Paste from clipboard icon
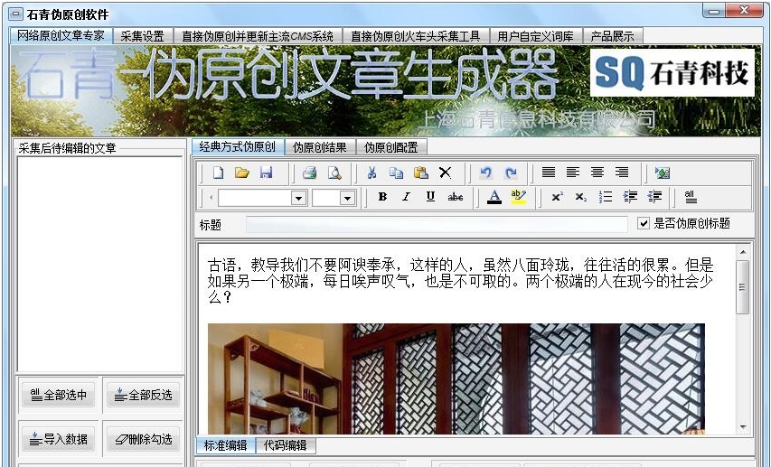The width and height of the screenshot is (771, 467). click(x=421, y=173)
